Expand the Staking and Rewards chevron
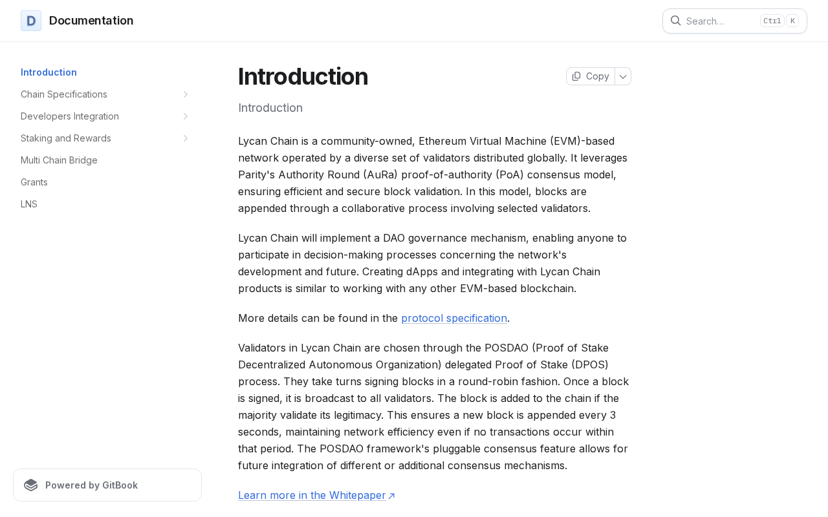The height and width of the screenshot is (517, 828). [x=186, y=138]
